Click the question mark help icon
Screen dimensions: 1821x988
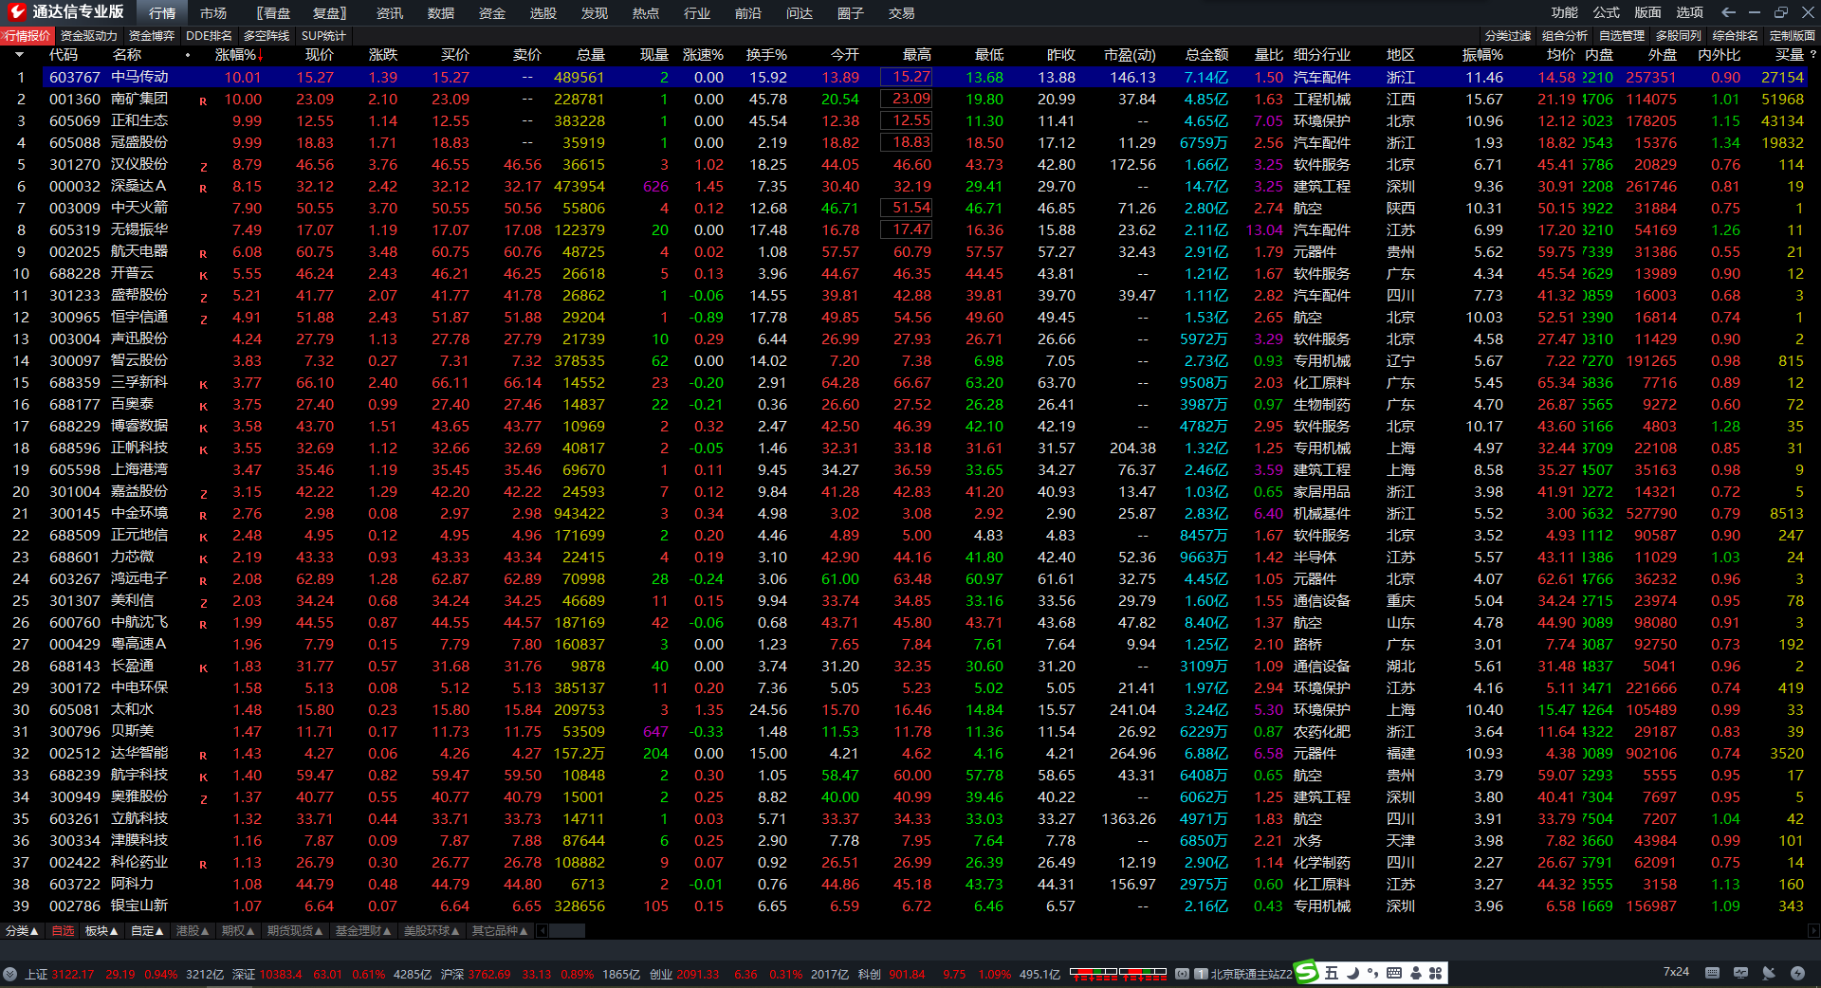coord(1813,55)
